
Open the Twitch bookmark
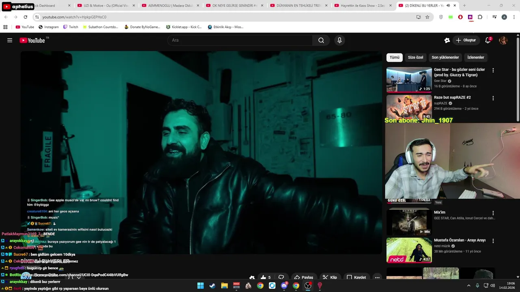tap(70, 27)
